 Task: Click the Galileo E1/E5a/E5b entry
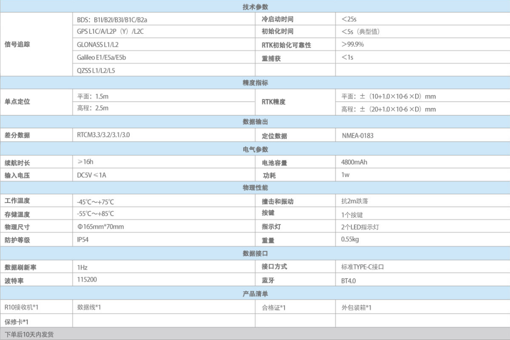coord(102,57)
